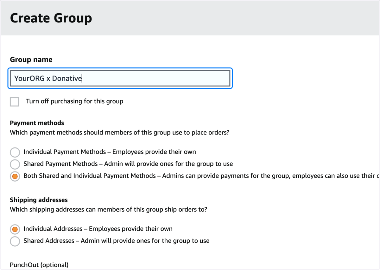Click the Payment methods heading
Viewport: 380px width, 270px height.
coord(37,123)
